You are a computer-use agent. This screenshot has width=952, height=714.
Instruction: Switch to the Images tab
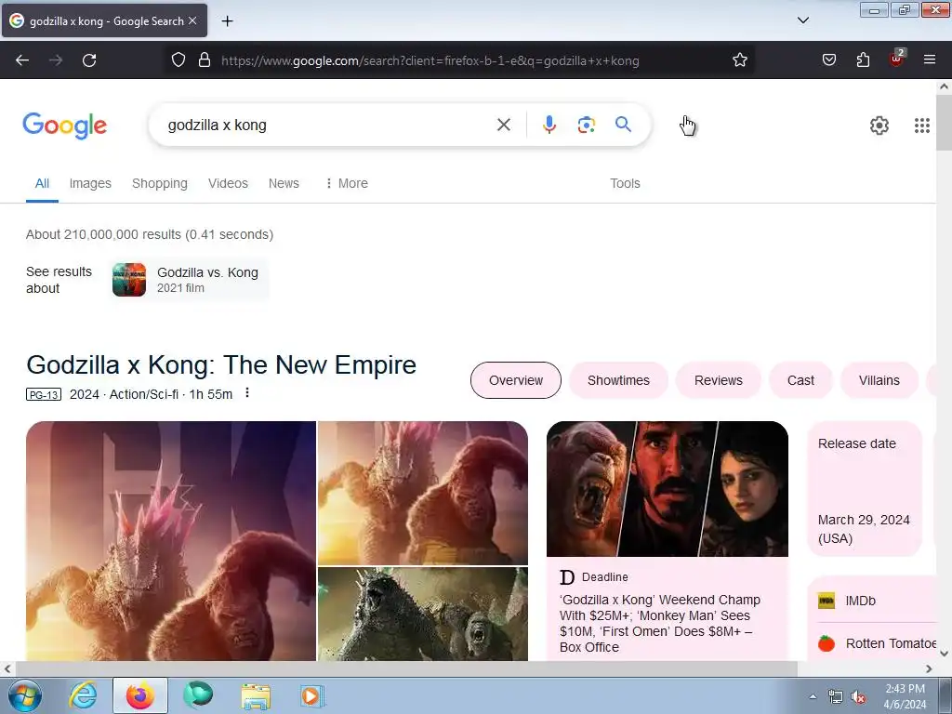90,183
